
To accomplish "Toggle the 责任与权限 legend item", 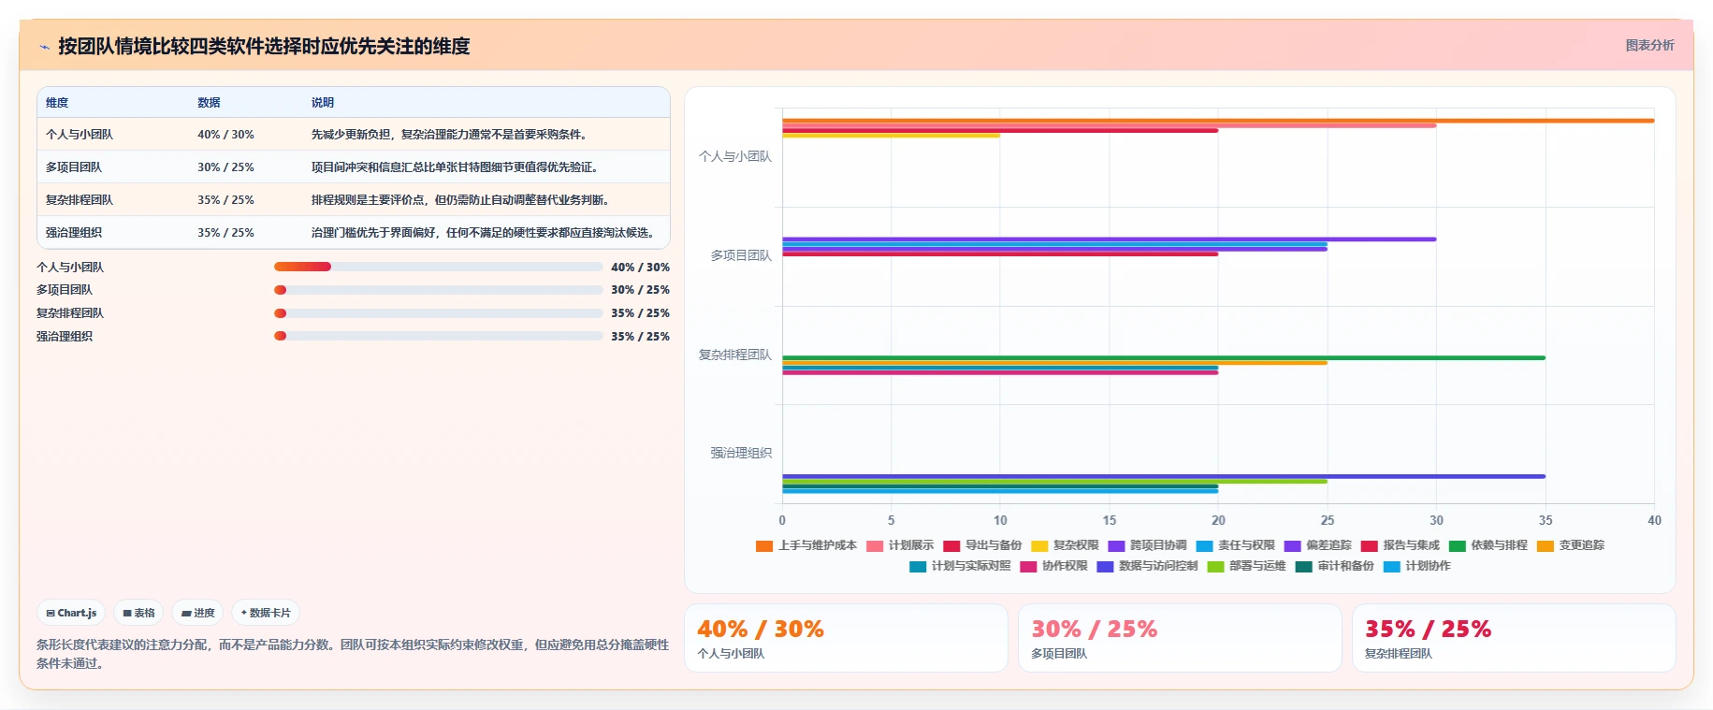I will point(1235,545).
